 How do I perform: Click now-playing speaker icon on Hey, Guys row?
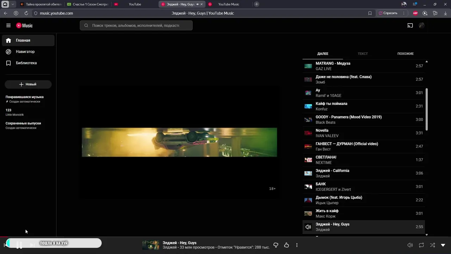coord(308,227)
